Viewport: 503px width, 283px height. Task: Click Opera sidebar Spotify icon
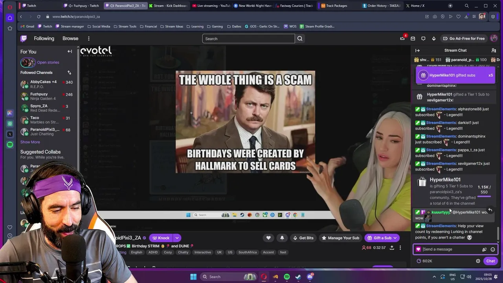pyautogui.click(x=10, y=145)
